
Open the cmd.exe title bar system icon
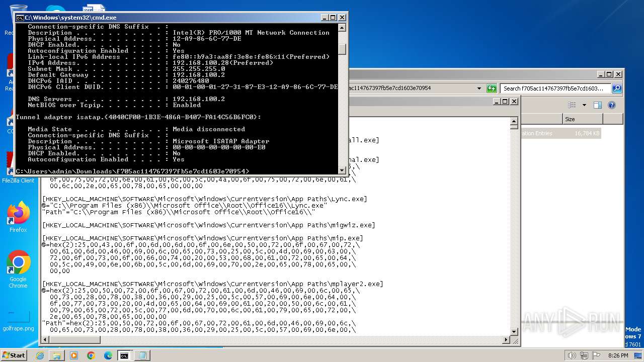(x=20, y=18)
